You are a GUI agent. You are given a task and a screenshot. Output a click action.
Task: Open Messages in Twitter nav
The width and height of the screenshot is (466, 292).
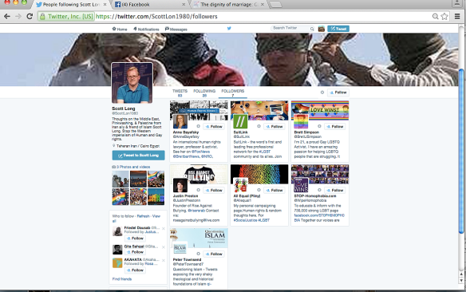tap(176, 29)
